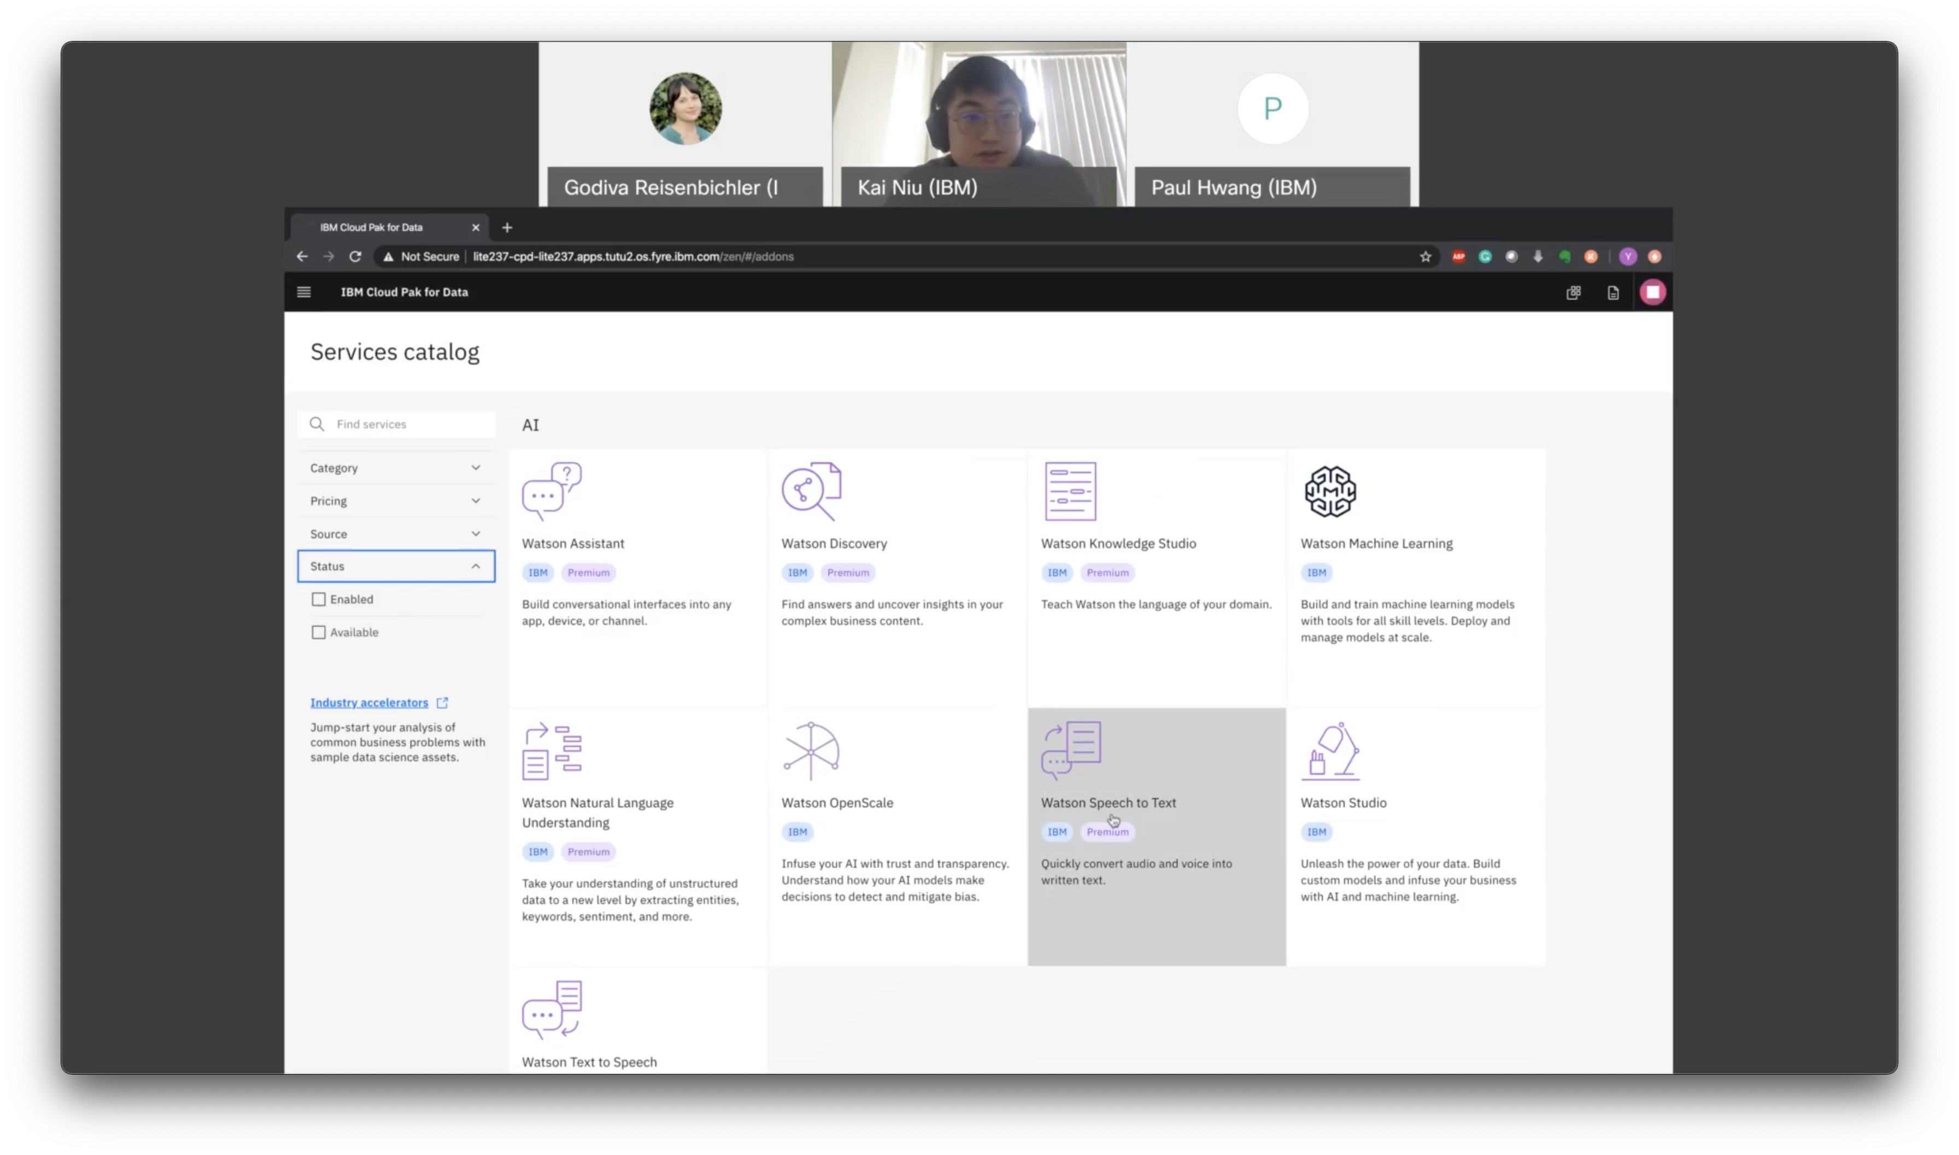The width and height of the screenshot is (1959, 1155).
Task: Select Kai Niu video tile
Action: (979, 125)
